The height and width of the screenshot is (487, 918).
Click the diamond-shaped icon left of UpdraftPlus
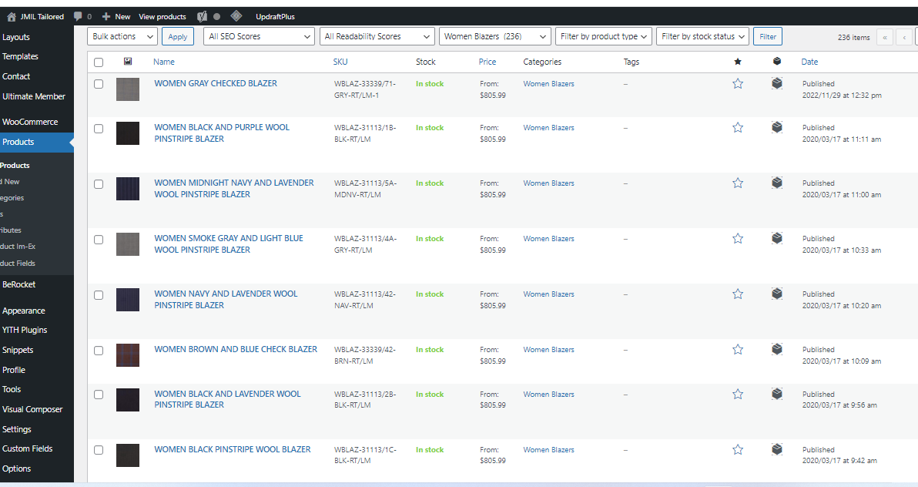pos(236,16)
